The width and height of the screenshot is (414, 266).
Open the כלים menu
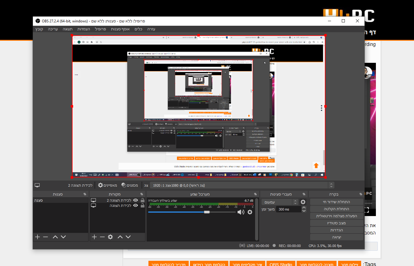point(139,29)
